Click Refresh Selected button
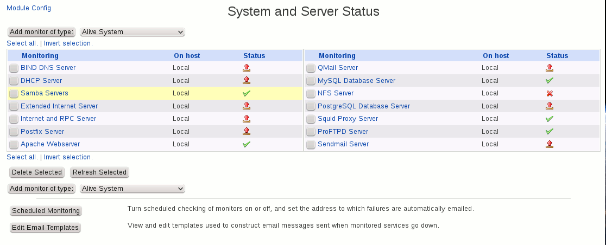606x245 pixels. [100, 172]
